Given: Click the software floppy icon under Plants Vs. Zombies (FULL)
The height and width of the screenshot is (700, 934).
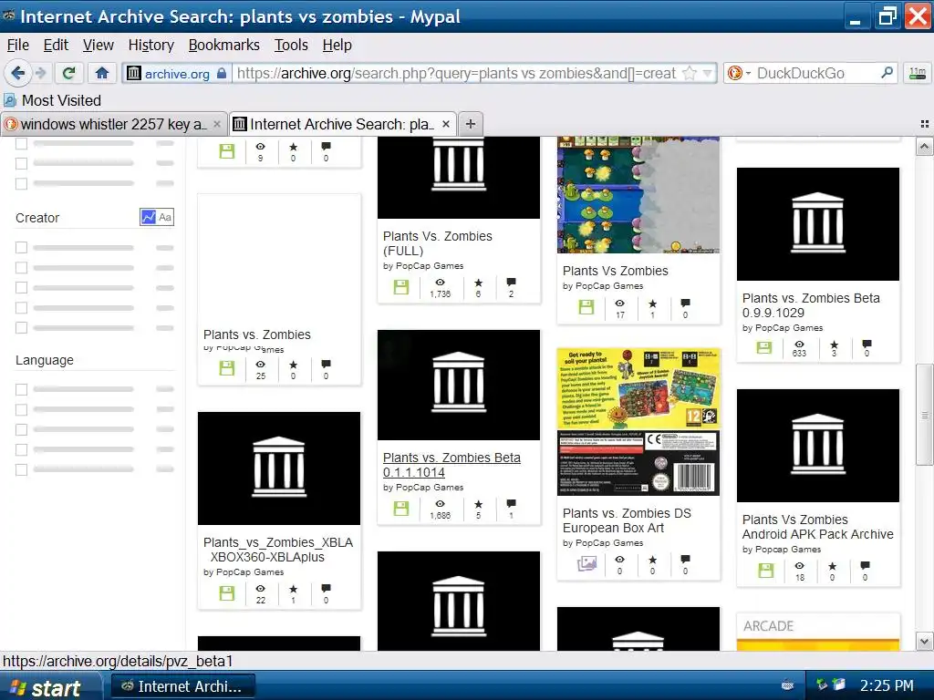Looking at the screenshot, I should click(x=401, y=287).
